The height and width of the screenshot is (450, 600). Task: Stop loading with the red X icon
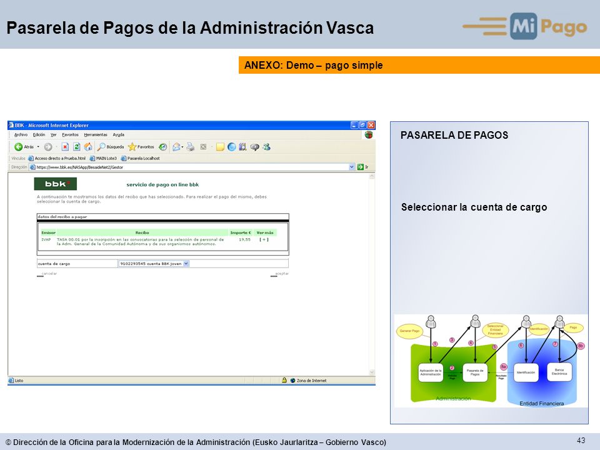point(65,146)
